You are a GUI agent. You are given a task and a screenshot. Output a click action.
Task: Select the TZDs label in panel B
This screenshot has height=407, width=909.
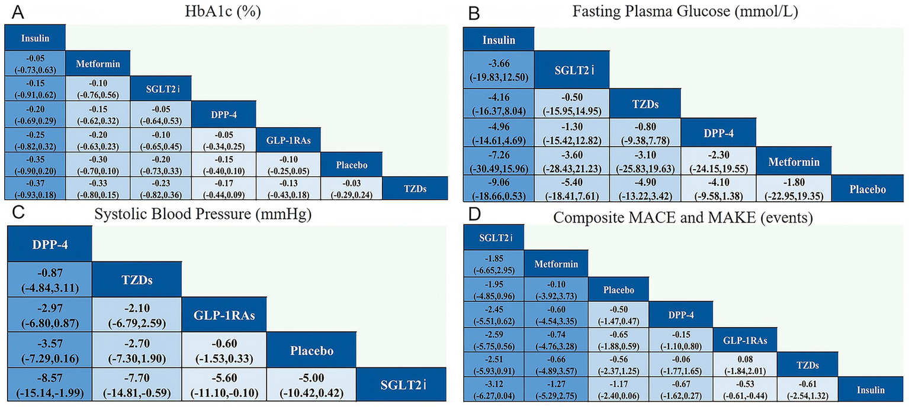645,104
